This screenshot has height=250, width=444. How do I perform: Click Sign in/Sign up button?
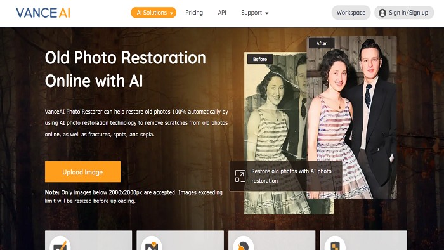(x=404, y=13)
